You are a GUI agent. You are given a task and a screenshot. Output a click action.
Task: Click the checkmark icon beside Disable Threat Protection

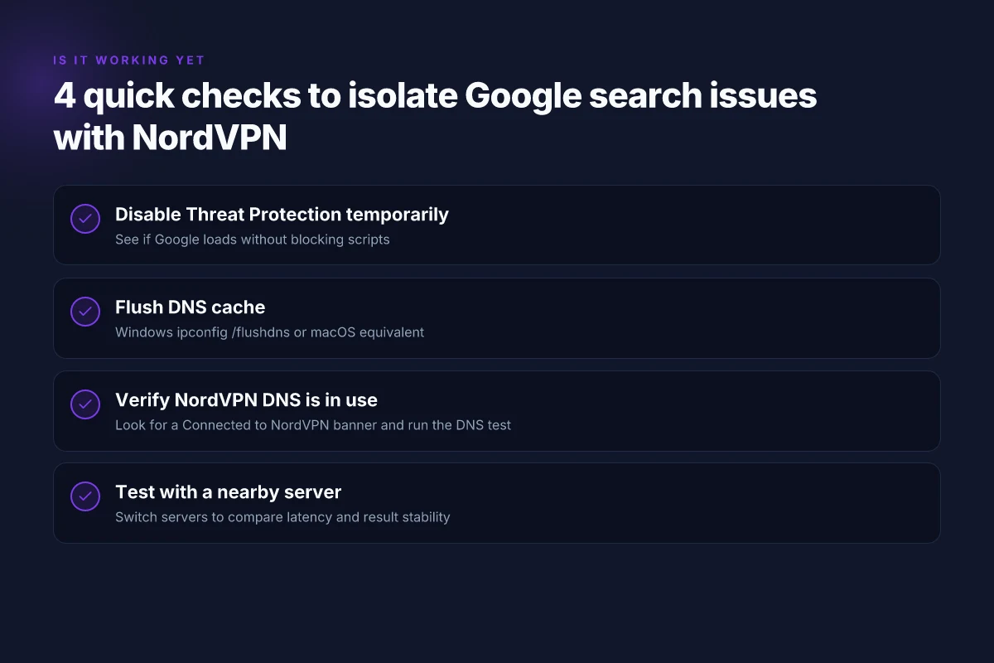85,219
